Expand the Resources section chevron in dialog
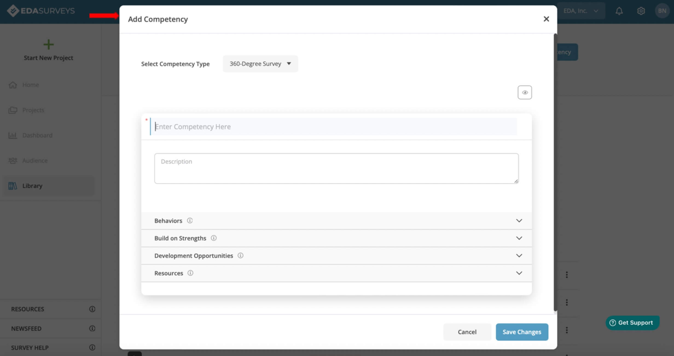 (x=519, y=273)
